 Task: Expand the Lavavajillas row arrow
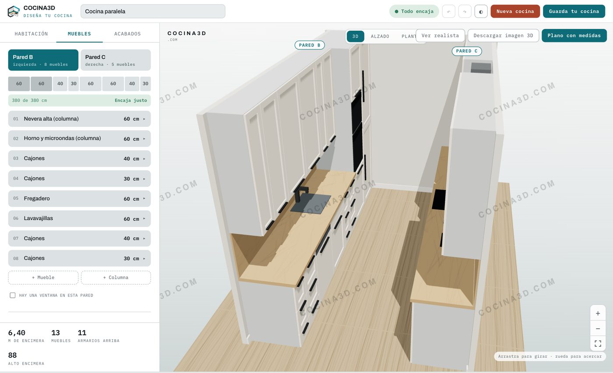tap(144, 218)
